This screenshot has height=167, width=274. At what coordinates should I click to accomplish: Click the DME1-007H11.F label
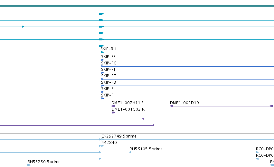click(128, 103)
